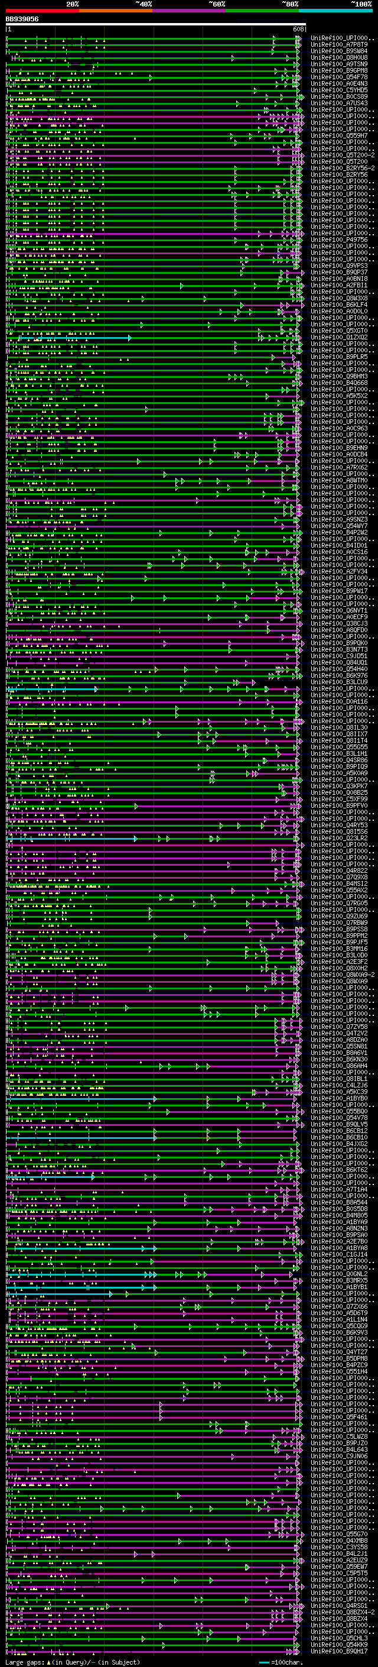
Task: Select the UniRef100_B3N7T3 label
Action: (x=339, y=650)
